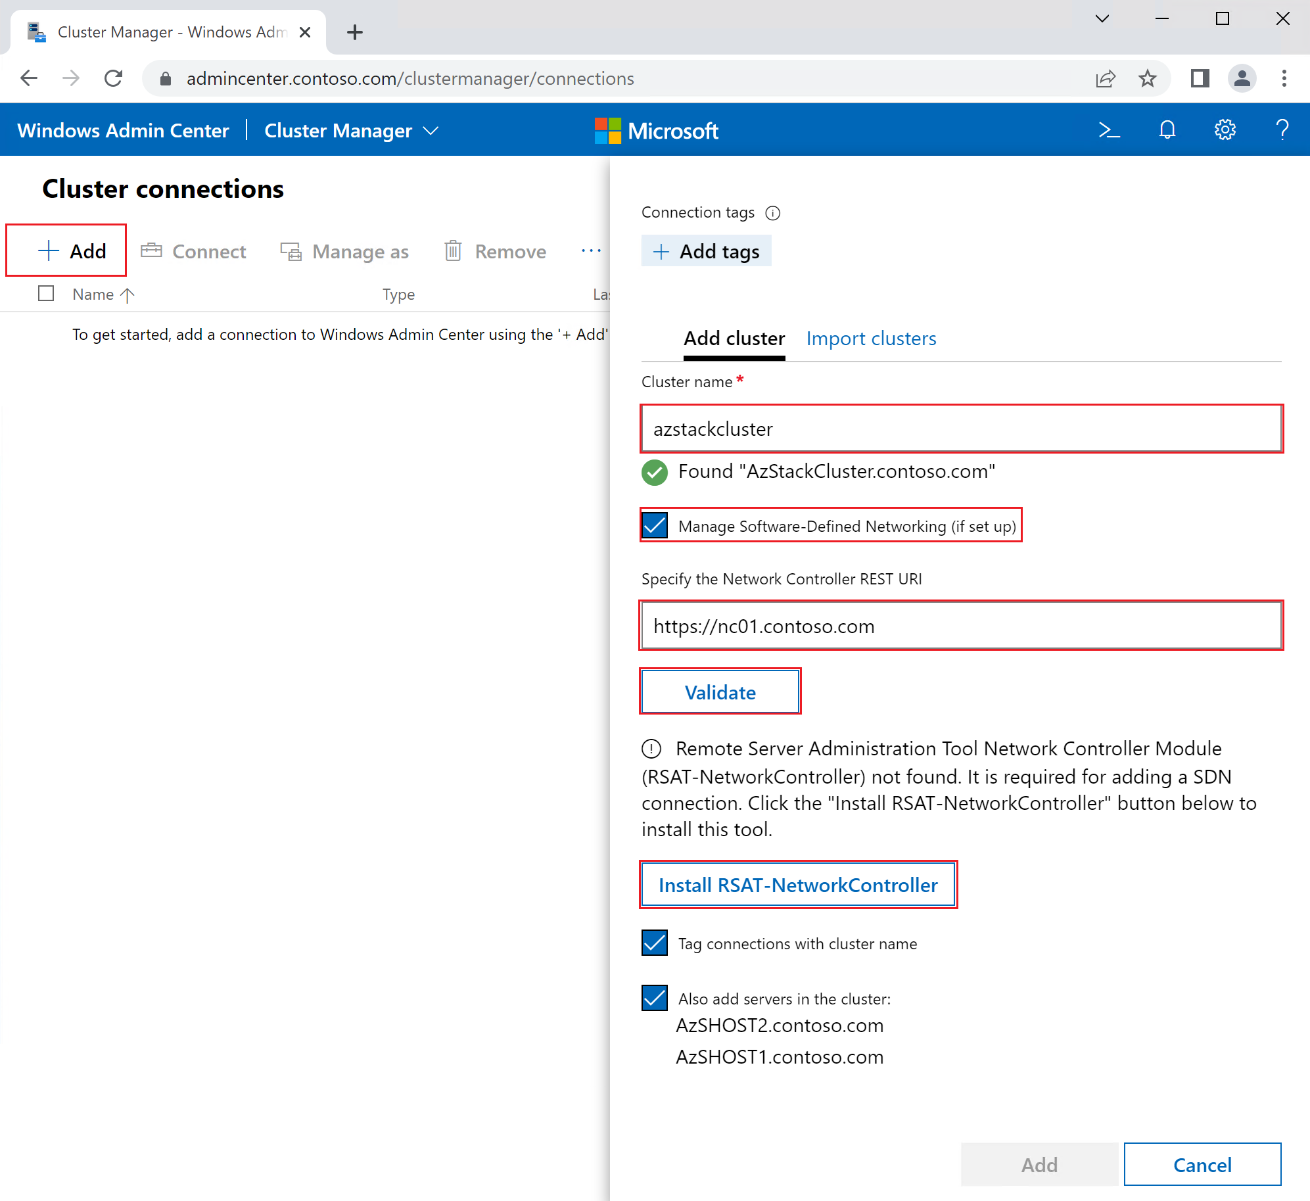Toggle the select-all checkbox in the Name header

[x=46, y=293]
